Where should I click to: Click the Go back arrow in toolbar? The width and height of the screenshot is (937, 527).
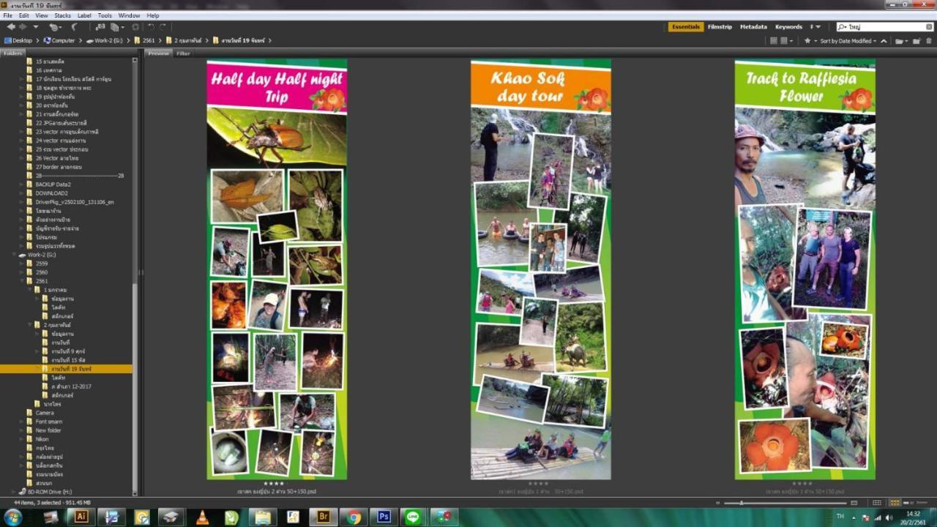click(10, 27)
